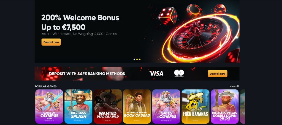Click the red dice graphic in banner
This screenshot has height=125, width=282.
coord(168,16)
